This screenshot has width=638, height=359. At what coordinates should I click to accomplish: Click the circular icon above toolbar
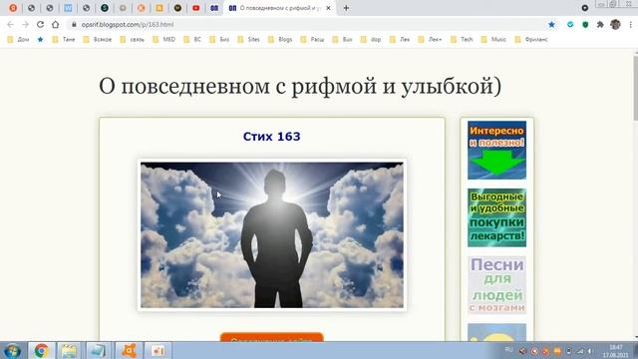pos(585,8)
